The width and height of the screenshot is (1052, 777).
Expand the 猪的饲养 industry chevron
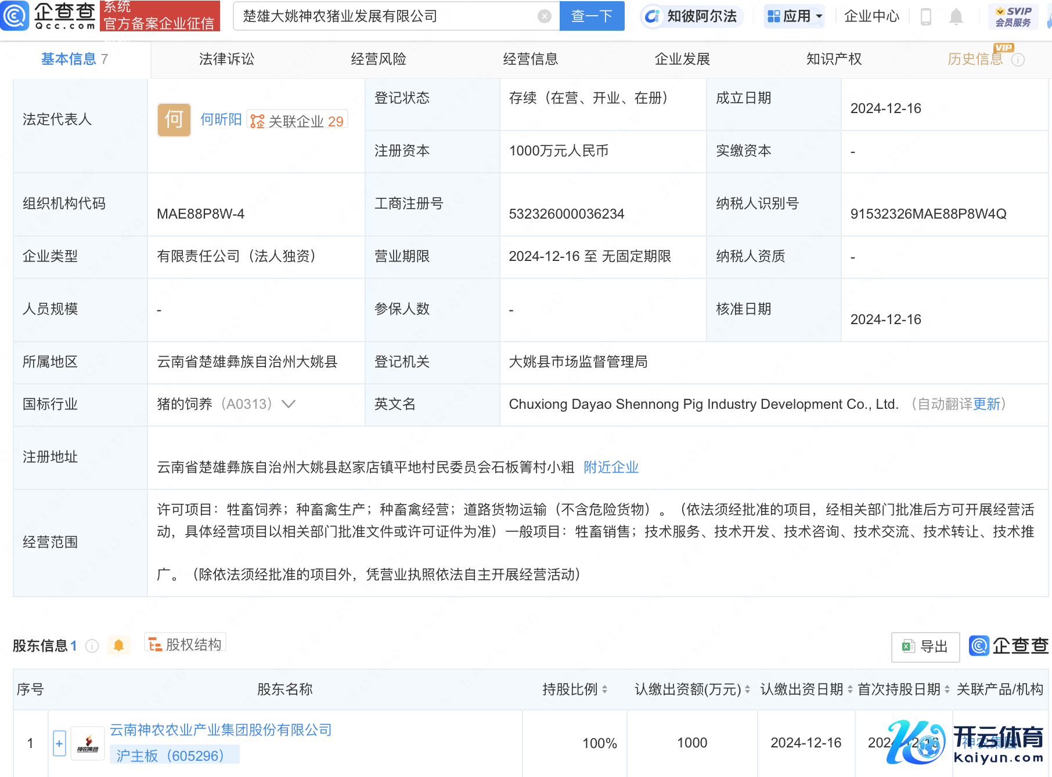coord(289,404)
